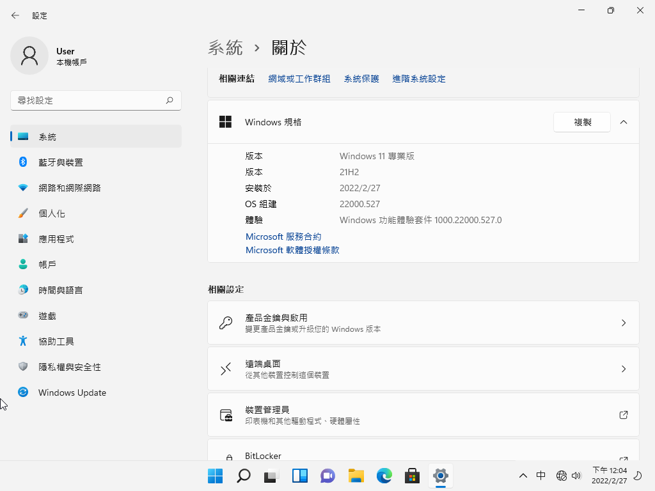Click the search magnifier in 尋找設定 box
The height and width of the screenshot is (491, 655).
coord(169,100)
